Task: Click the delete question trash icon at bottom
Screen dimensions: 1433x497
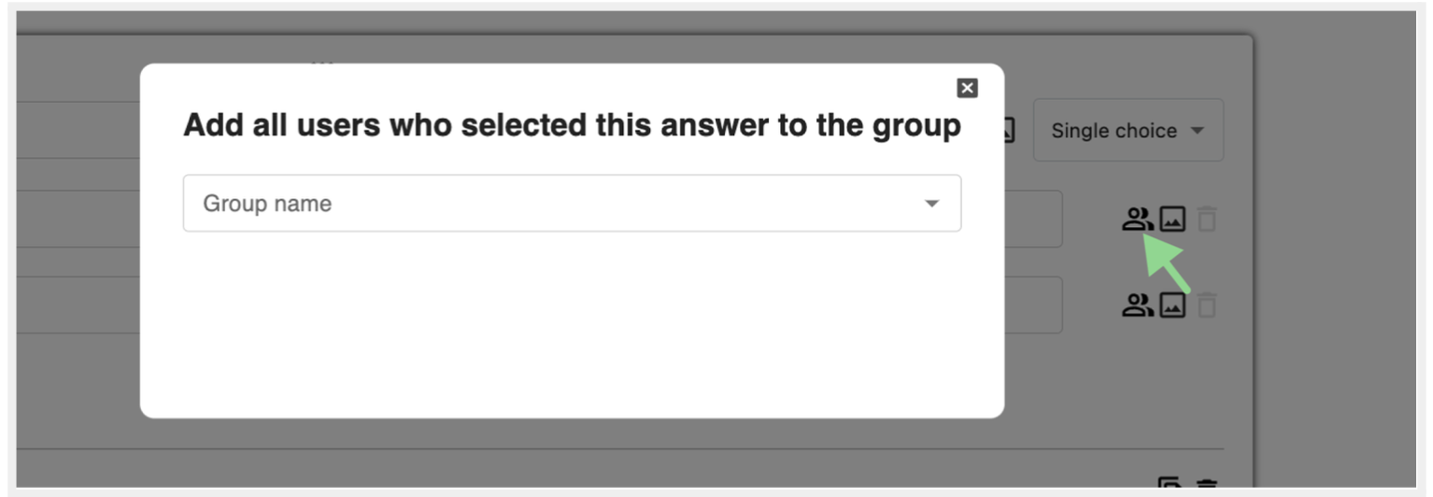Action: click(x=1208, y=487)
